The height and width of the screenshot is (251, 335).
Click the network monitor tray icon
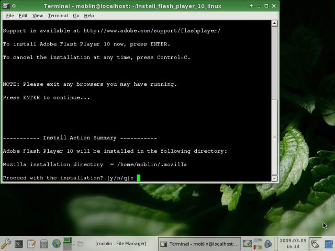pyautogui.click(x=260, y=247)
